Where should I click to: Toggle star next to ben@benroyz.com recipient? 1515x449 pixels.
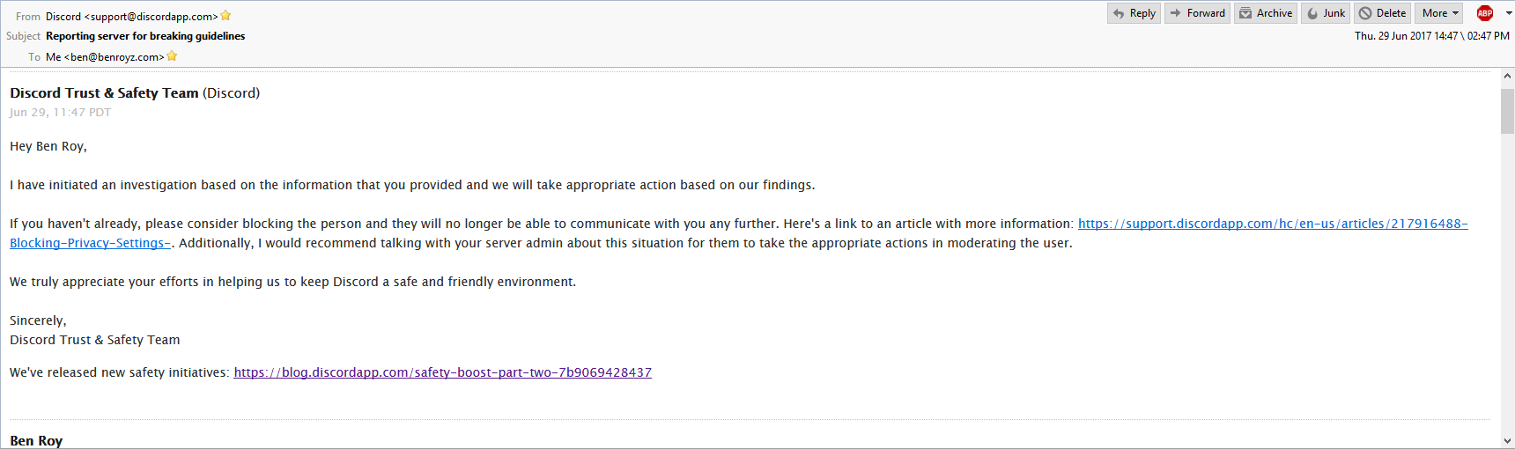(x=172, y=56)
